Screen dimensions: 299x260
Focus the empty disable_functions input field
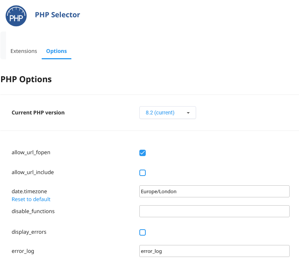click(x=214, y=211)
